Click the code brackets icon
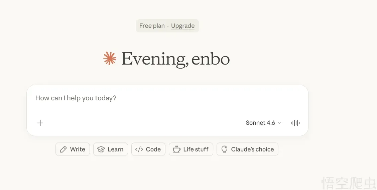The height and width of the screenshot is (190, 377). point(139,149)
